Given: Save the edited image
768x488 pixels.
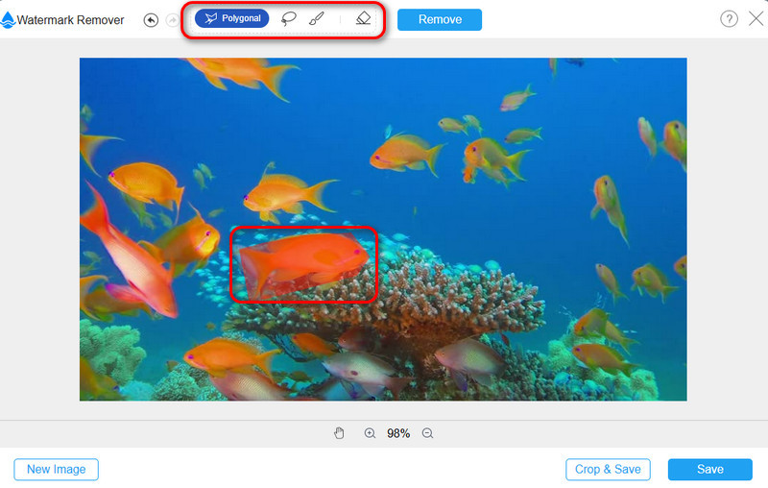Looking at the screenshot, I should (709, 470).
